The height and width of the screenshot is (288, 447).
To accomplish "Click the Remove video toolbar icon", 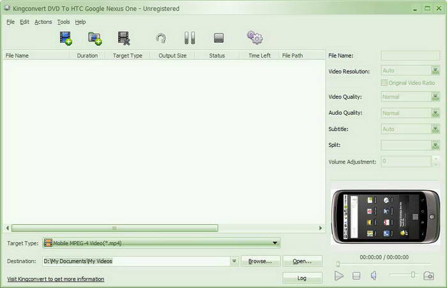I will 124,38.
